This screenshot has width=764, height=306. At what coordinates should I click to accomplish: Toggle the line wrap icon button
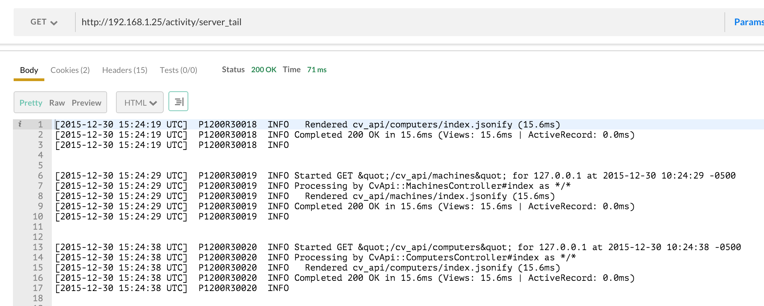pos(178,102)
